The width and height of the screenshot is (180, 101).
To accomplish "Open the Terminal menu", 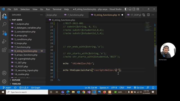I will [57, 9].
